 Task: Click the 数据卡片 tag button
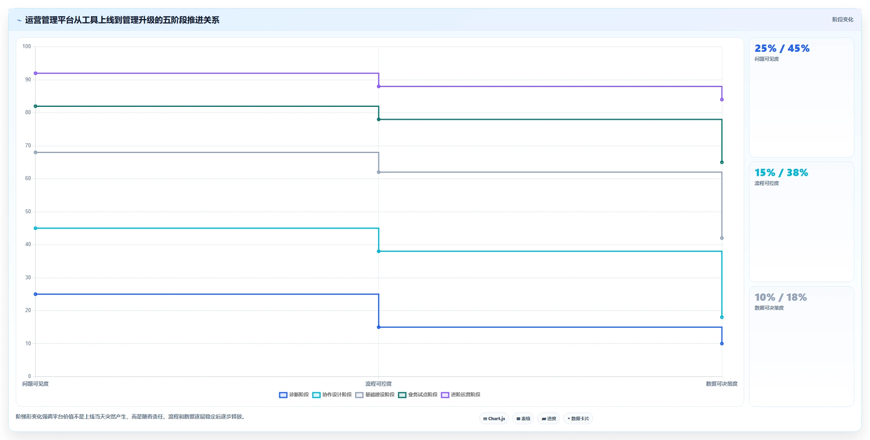pyautogui.click(x=578, y=419)
